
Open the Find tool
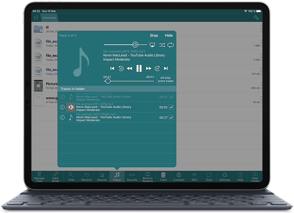pyautogui.click(x=71, y=177)
